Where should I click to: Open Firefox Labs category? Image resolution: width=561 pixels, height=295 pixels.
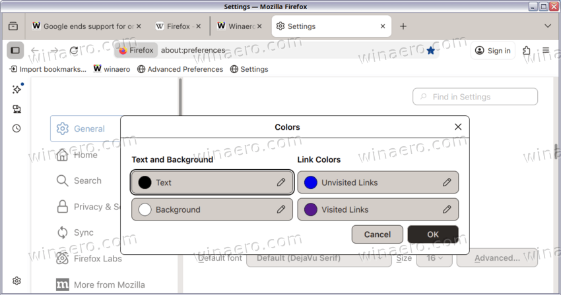[x=88, y=259]
